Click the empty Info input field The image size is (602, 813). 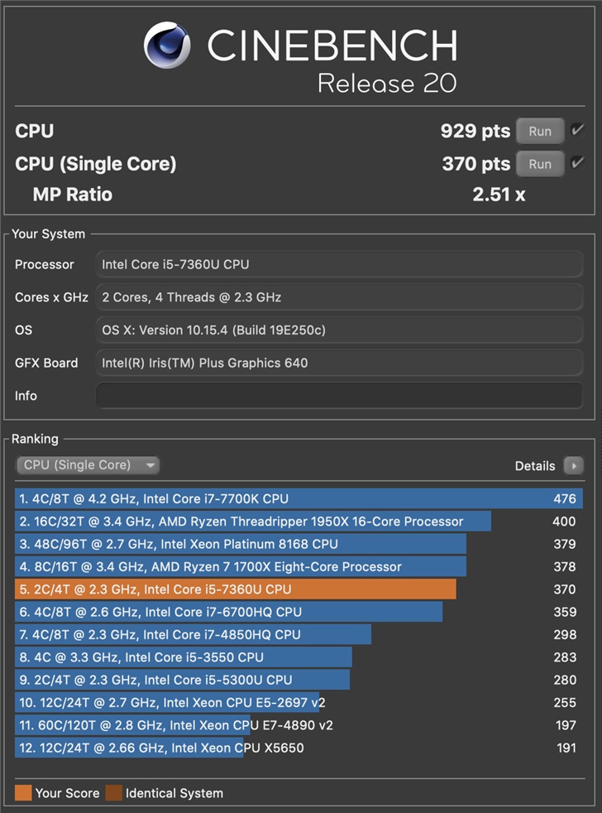coord(337,396)
